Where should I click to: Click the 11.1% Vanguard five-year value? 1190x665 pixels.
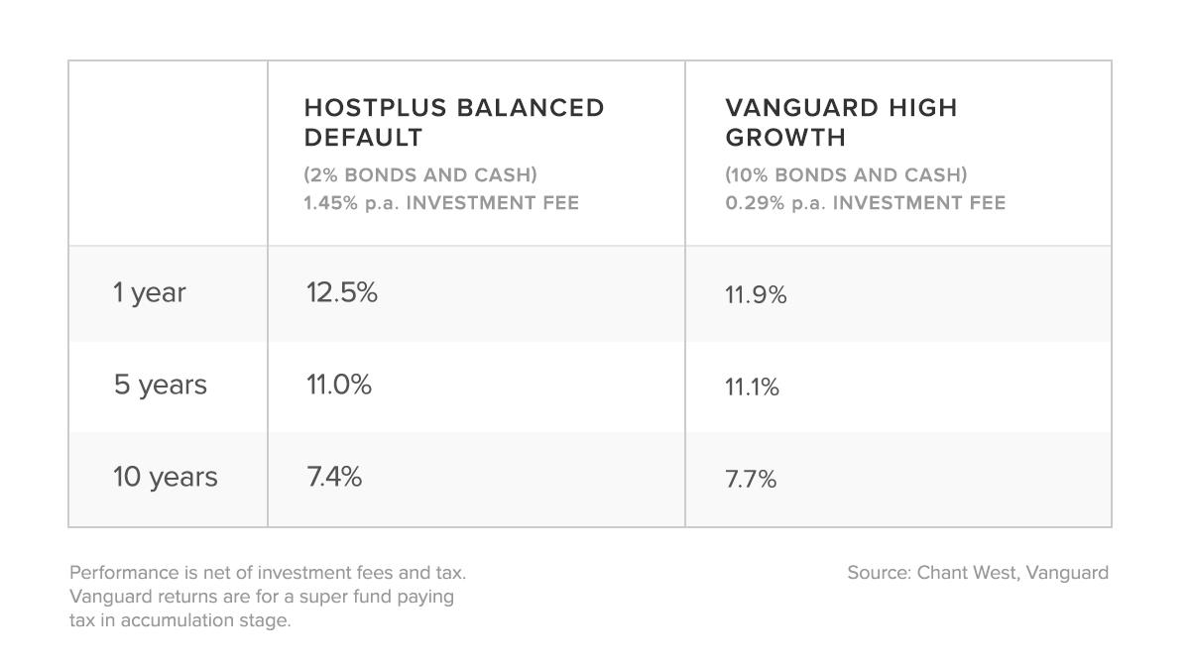pos(752,388)
